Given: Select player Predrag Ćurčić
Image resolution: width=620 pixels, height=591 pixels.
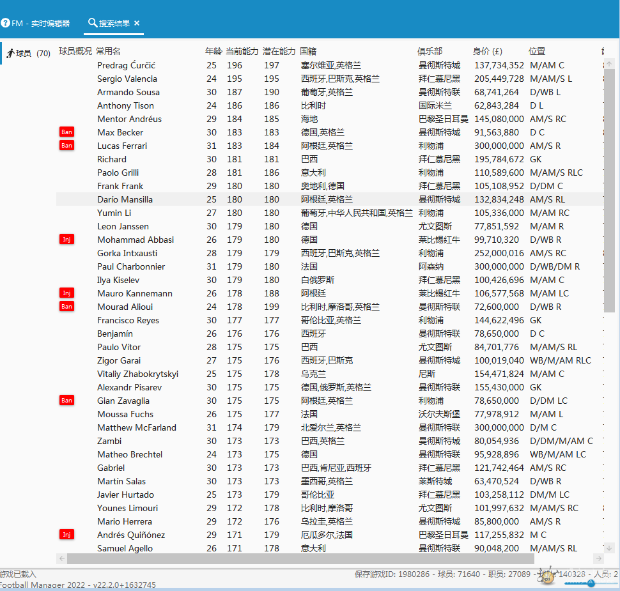Looking at the screenshot, I should pos(126,65).
